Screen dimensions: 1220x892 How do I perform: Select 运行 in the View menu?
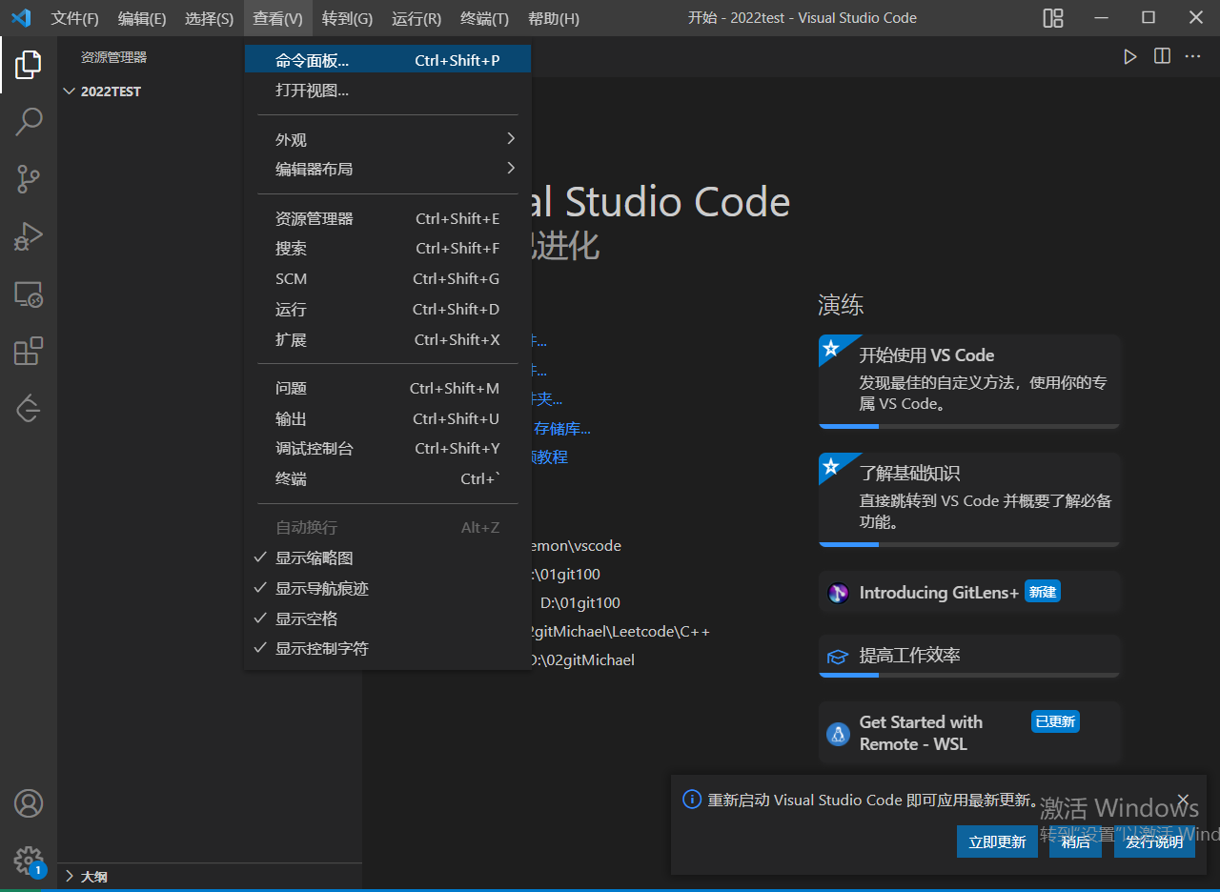388,310
